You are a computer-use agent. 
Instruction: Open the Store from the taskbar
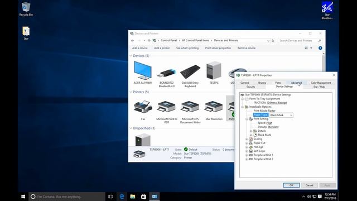coord(143,197)
